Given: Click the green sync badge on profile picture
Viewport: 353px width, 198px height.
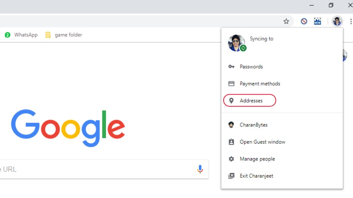Looking at the screenshot, I should (x=243, y=48).
